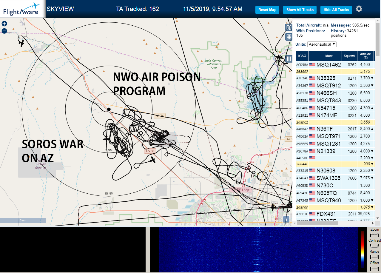The height and width of the screenshot is (273, 381).
Task: Zoom in the map with the plus icon
Action: tap(4, 24)
